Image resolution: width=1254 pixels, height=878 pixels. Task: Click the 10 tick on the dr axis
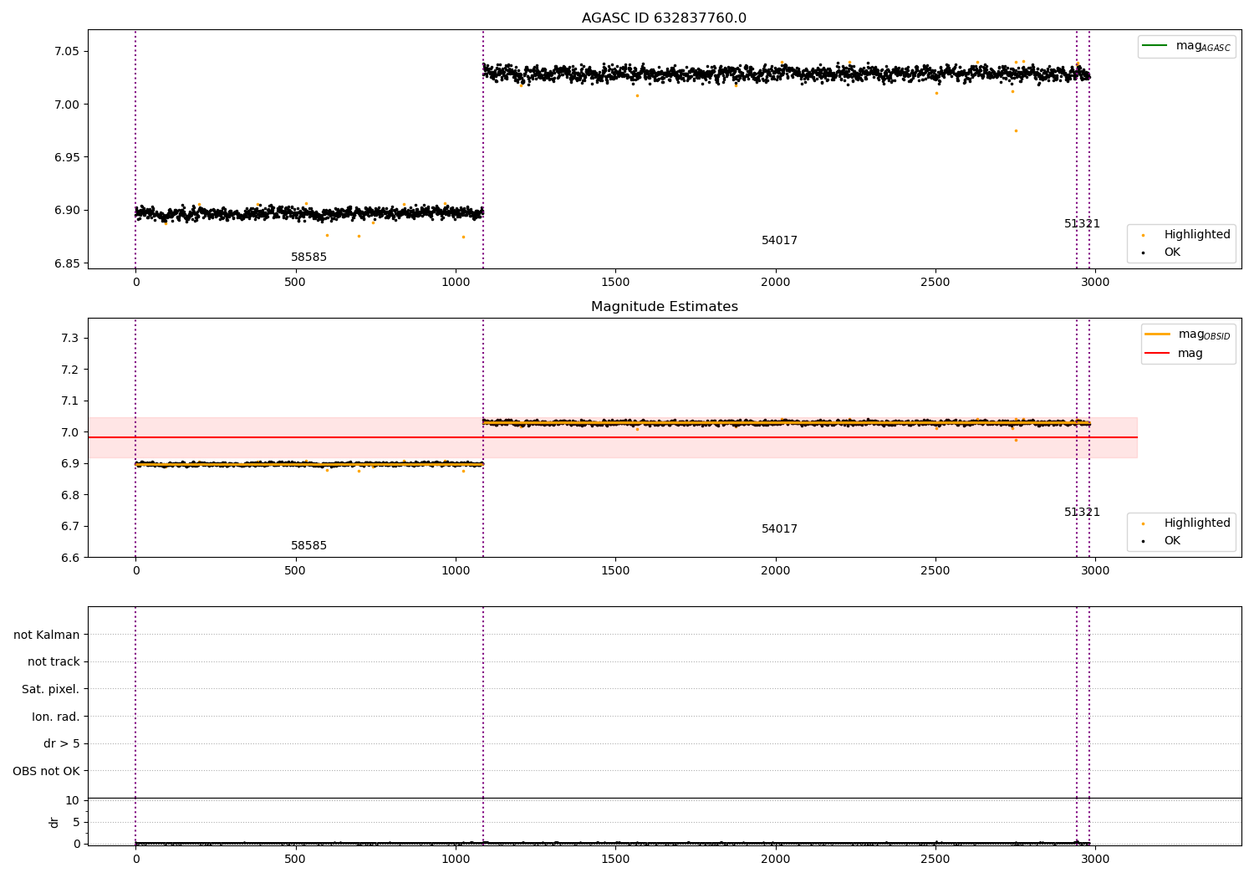pyautogui.click(x=73, y=801)
